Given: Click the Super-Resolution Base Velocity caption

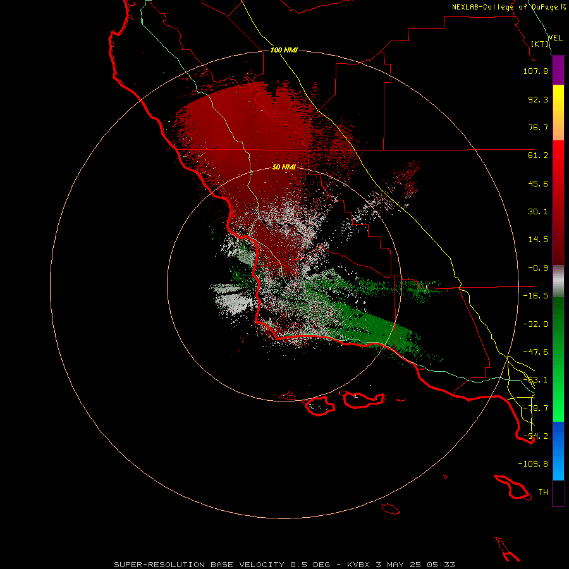Looking at the screenshot, I should click(x=284, y=565).
